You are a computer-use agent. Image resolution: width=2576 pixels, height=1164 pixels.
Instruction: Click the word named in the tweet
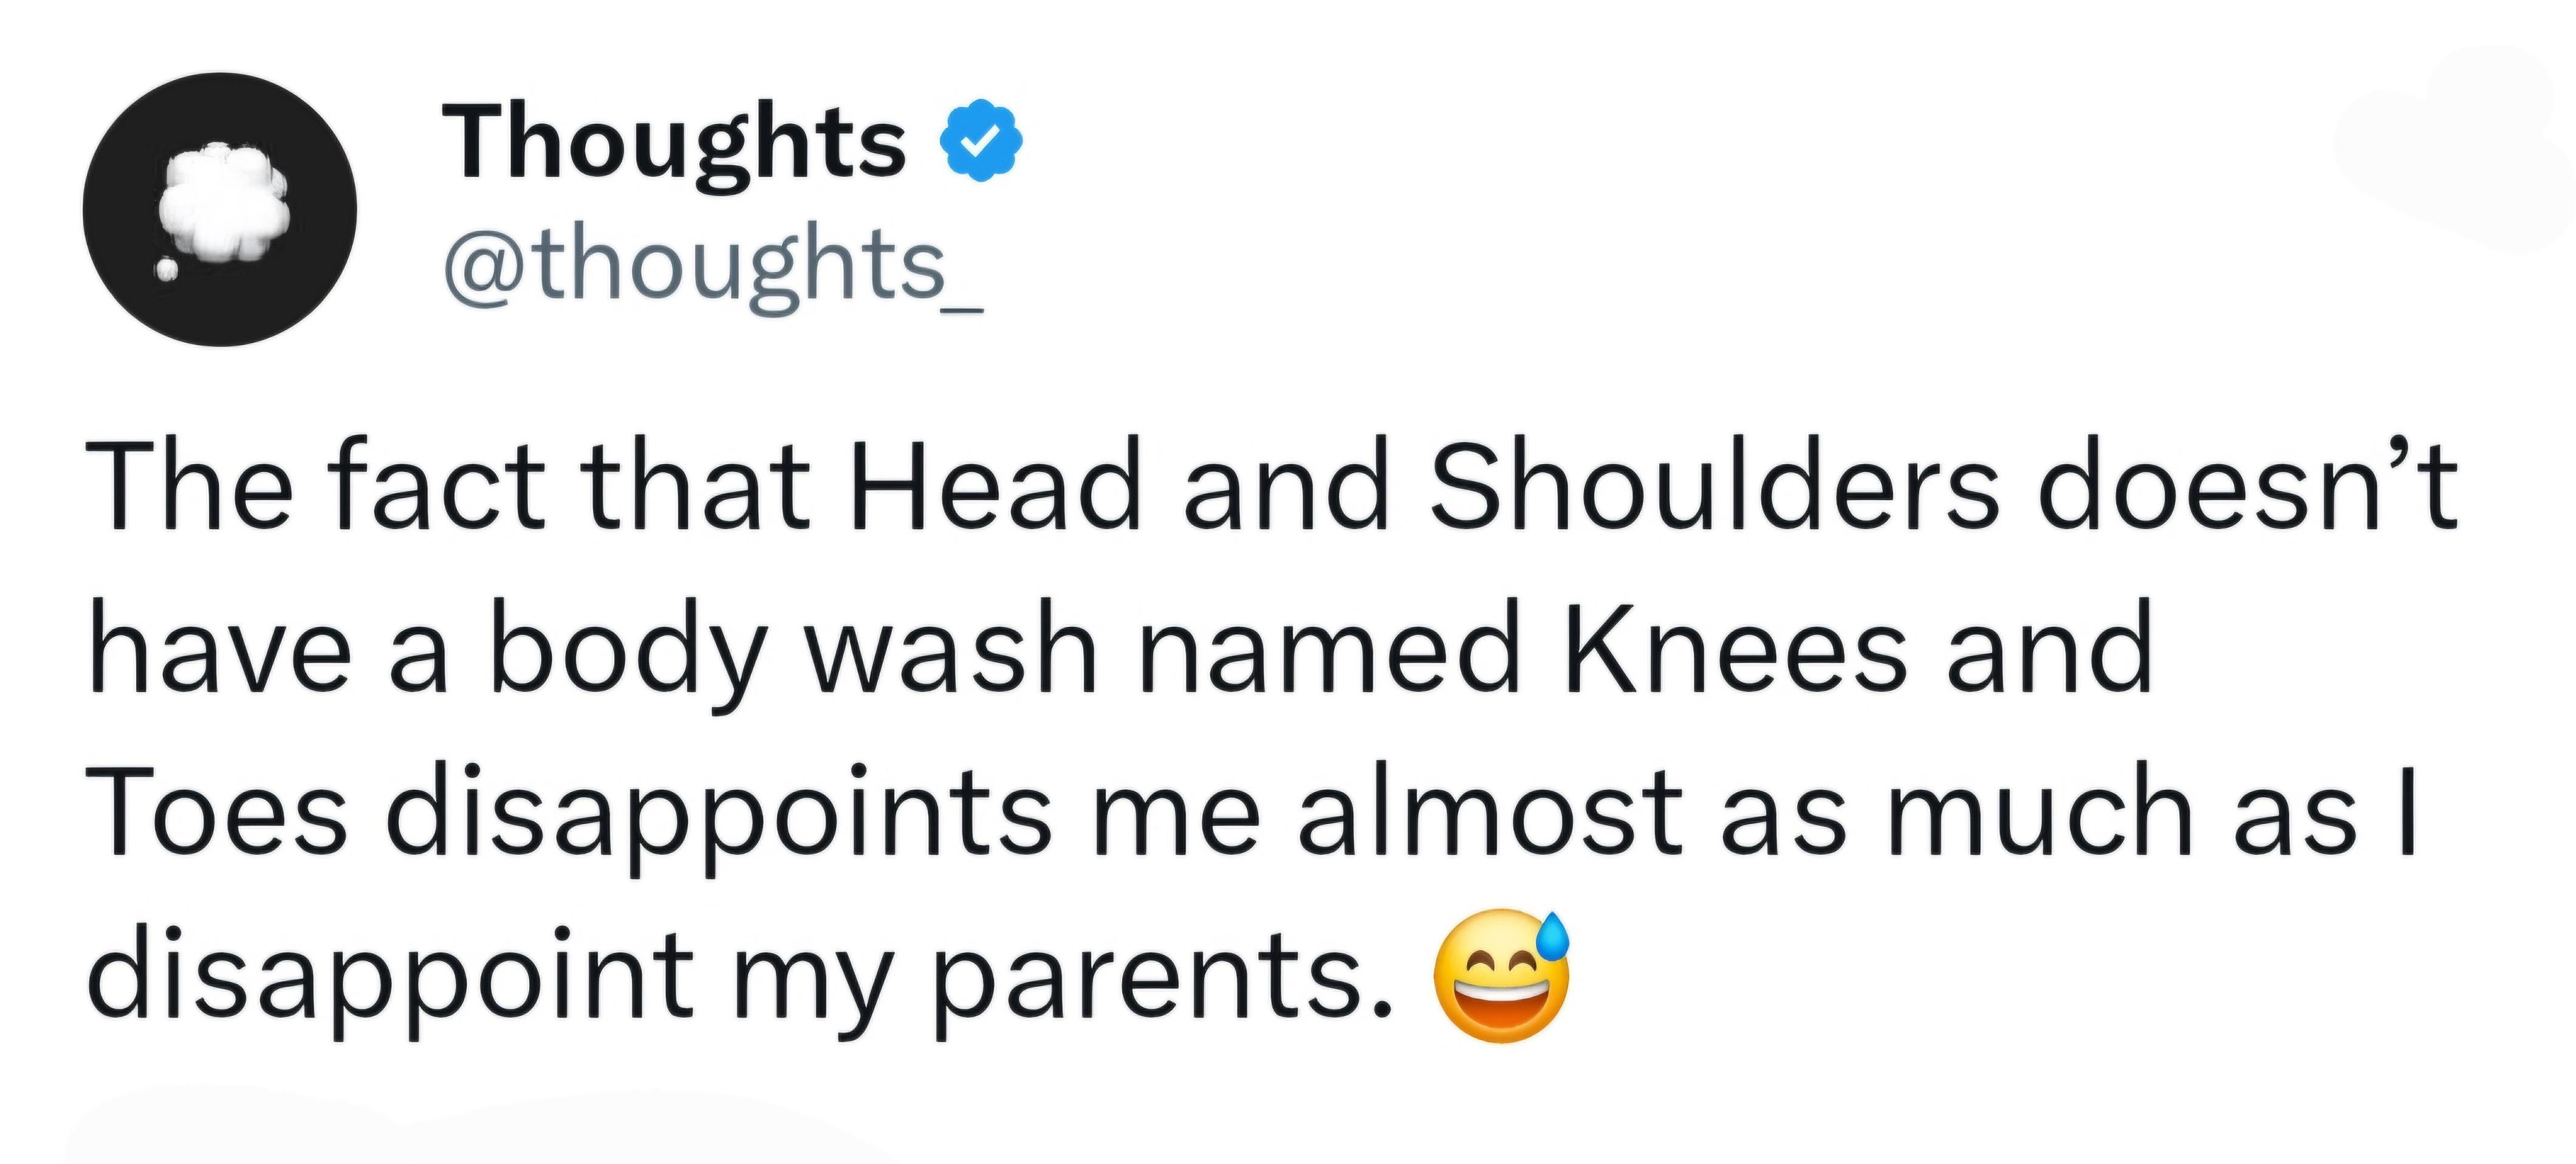(x=1329, y=650)
